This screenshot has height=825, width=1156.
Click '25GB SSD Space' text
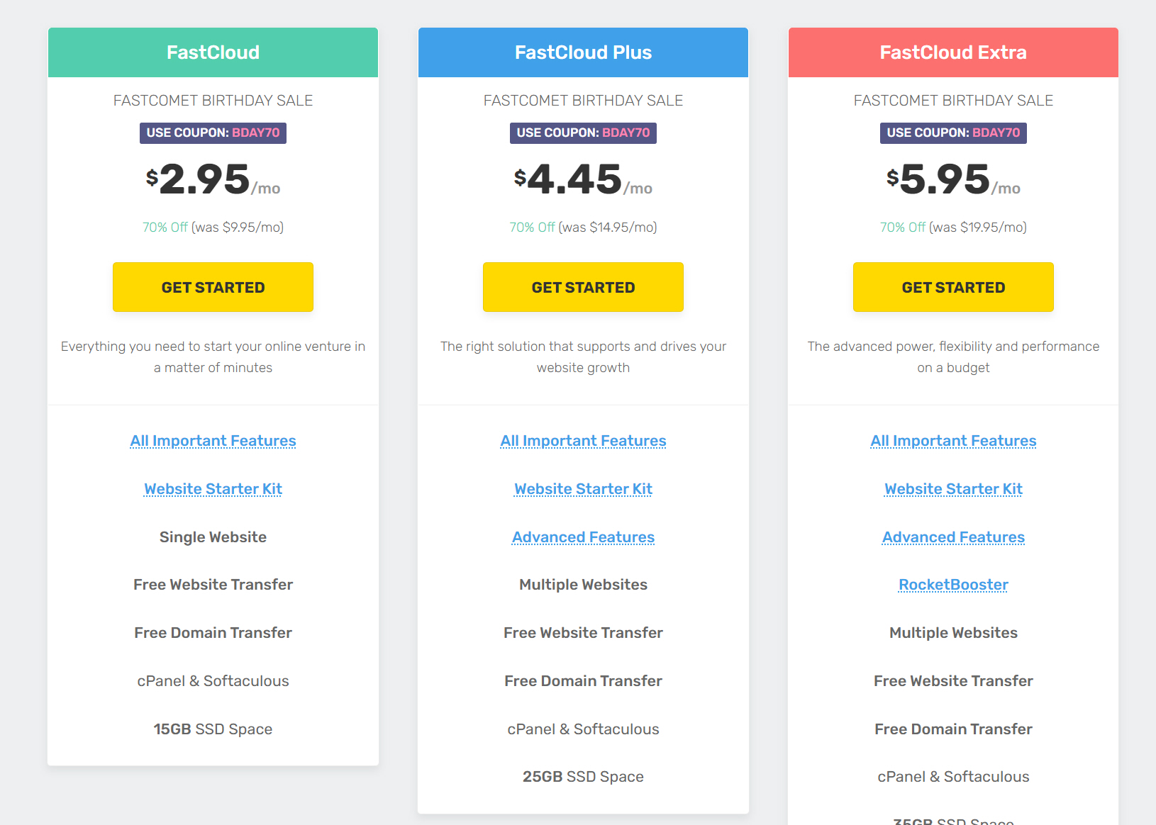[583, 777]
